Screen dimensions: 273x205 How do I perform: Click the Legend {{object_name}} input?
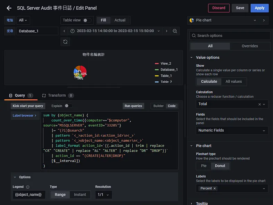tap(29, 195)
